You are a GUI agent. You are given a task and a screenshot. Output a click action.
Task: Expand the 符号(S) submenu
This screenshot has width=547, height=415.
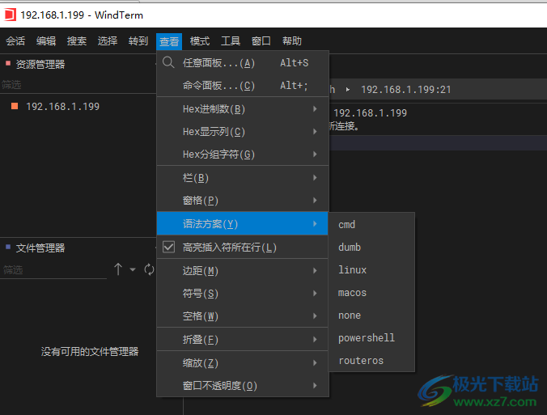pyautogui.click(x=243, y=294)
